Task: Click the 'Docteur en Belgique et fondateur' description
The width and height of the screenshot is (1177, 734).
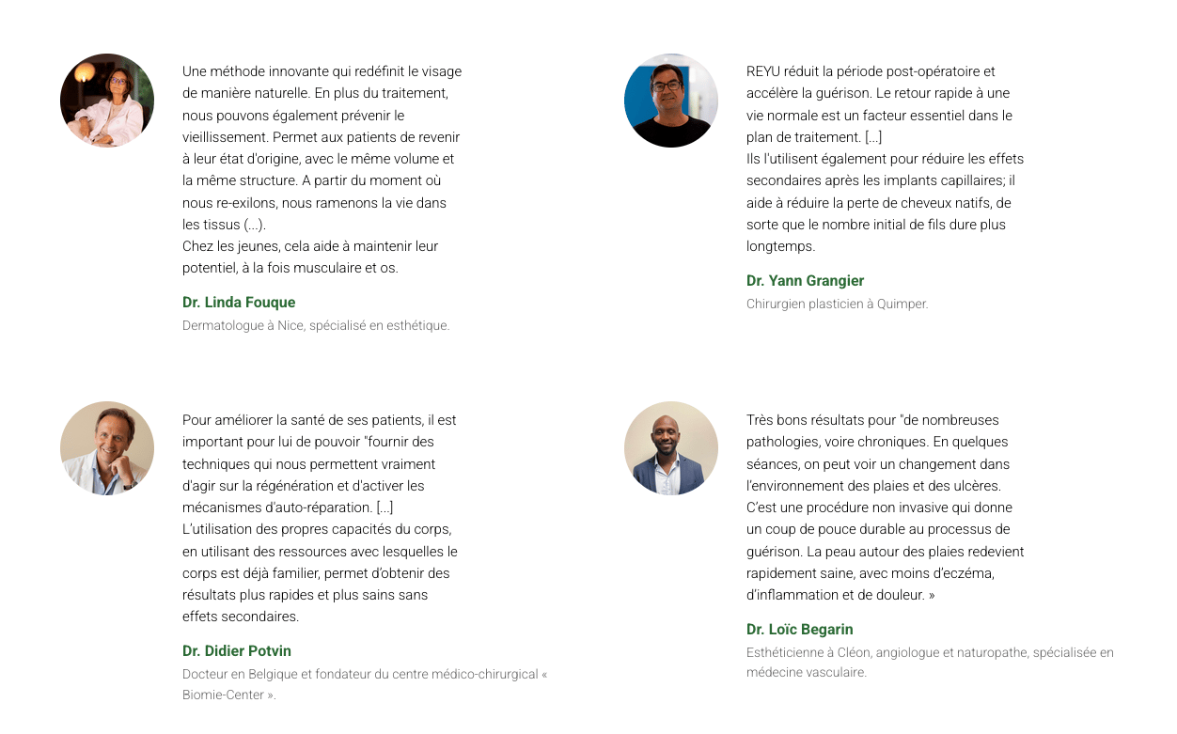Action: tap(365, 685)
